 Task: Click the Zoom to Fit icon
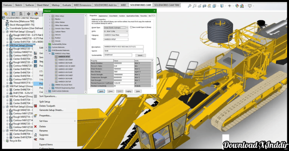189,6
